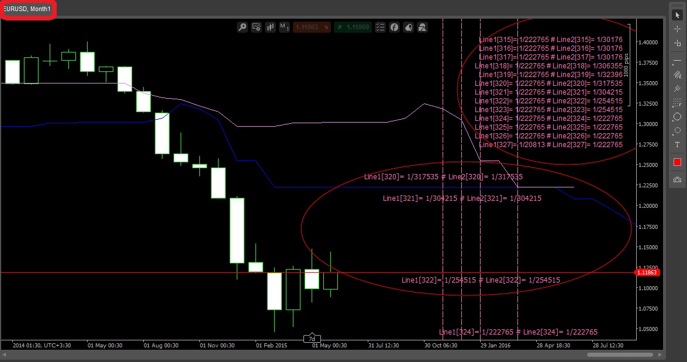Select the polygon shape tool
Screen dimensions: 687x362
[x=677, y=117]
